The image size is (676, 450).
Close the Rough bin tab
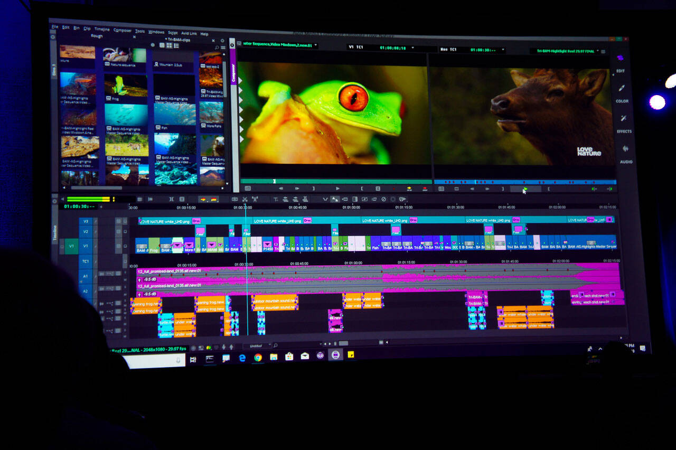pyautogui.click(x=134, y=37)
